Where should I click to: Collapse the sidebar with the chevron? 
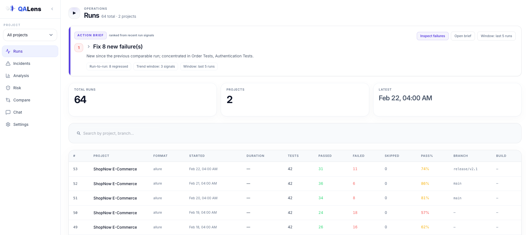[52, 9]
